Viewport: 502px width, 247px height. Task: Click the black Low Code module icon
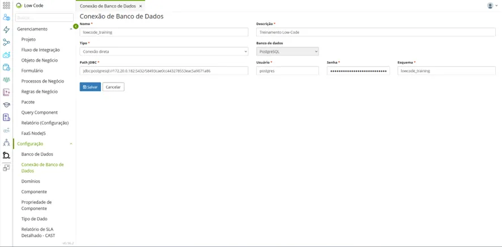point(6,155)
